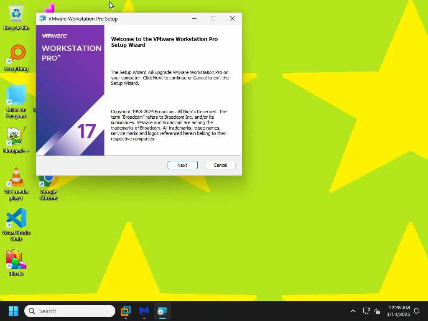
Task: Click Next in the VMware setup wizard
Action: [182, 165]
